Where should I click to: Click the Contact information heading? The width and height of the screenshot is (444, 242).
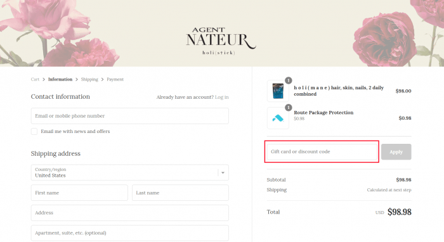[60, 97]
